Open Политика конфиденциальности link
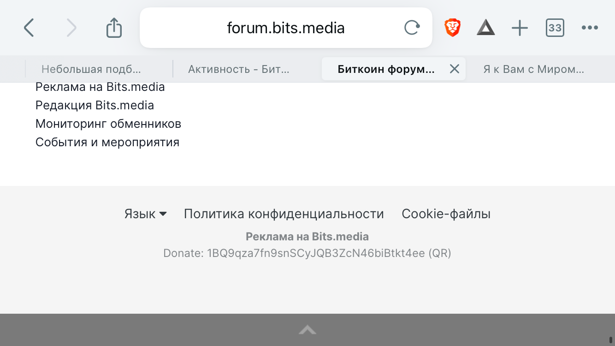This screenshot has height=346, width=615. click(x=284, y=214)
